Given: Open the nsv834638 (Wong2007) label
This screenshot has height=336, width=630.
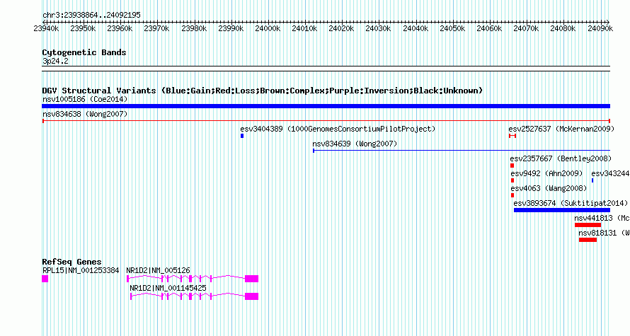Looking at the screenshot, I should click(85, 114).
